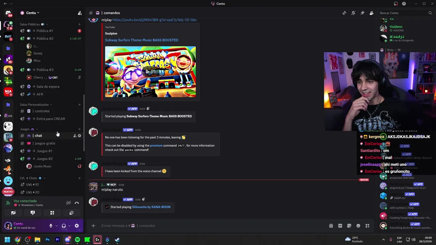Click the message attachment plus button
This screenshot has width=436, height=245.
pos(93,226)
